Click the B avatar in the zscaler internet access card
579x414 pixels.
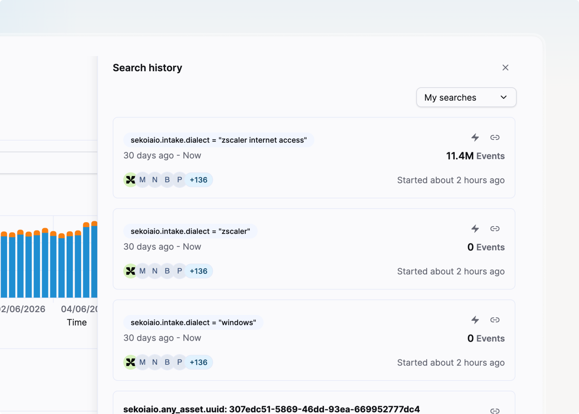(x=167, y=180)
